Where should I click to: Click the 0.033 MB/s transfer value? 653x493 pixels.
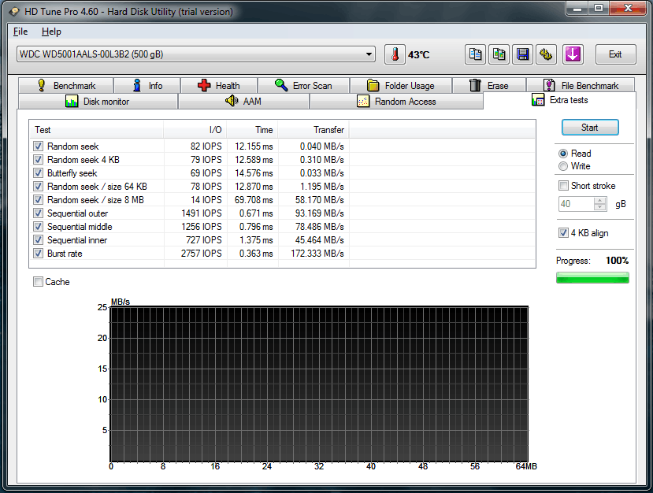coord(322,172)
